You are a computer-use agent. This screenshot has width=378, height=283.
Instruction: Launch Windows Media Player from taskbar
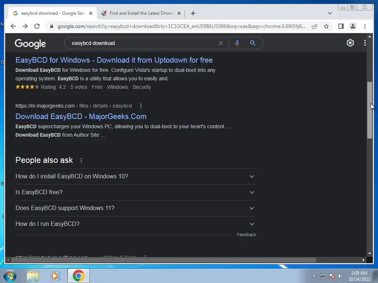click(x=55, y=276)
